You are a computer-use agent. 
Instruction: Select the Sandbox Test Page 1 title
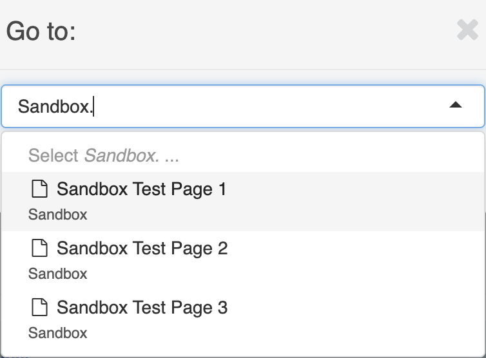point(141,189)
